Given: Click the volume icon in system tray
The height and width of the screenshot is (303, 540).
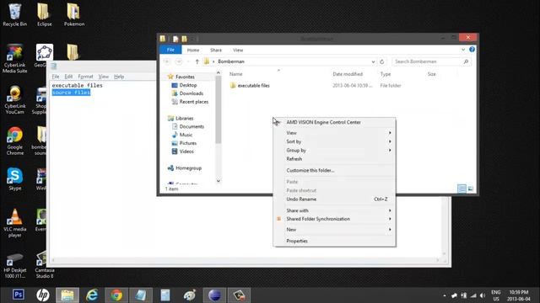Looking at the screenshot, I should (x=483, y=295).
